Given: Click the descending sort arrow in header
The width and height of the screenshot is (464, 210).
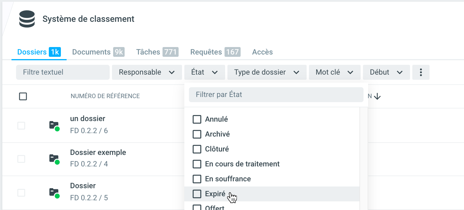Looking at the screenshot, I should pyautogui.click(x=377, y=96).
